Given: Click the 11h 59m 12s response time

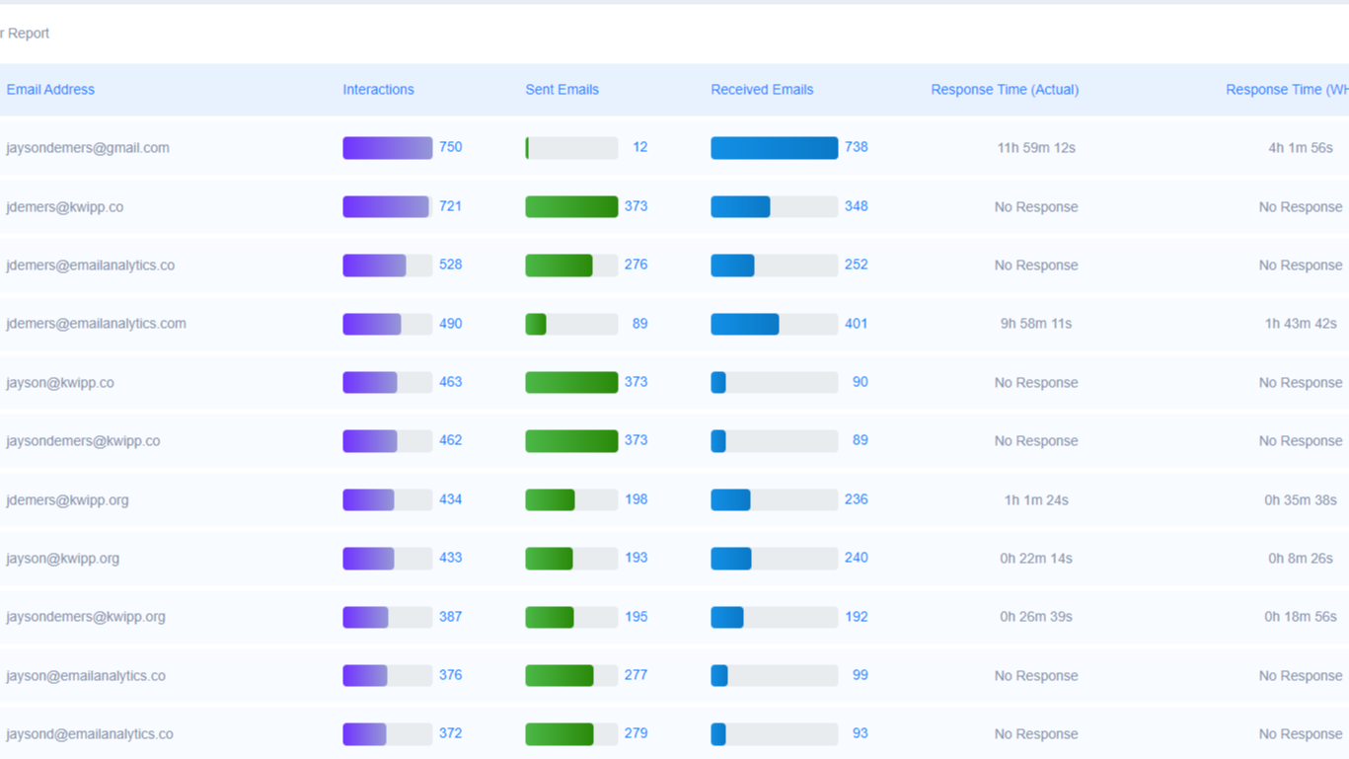Looking at the screenshot, I should click(1034, 147).
